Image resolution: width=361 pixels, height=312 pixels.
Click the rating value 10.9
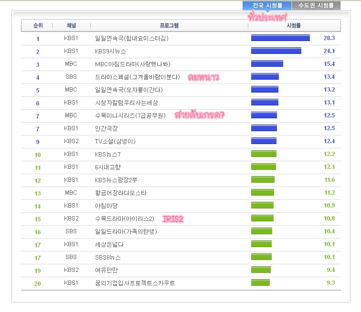[329, 206]
